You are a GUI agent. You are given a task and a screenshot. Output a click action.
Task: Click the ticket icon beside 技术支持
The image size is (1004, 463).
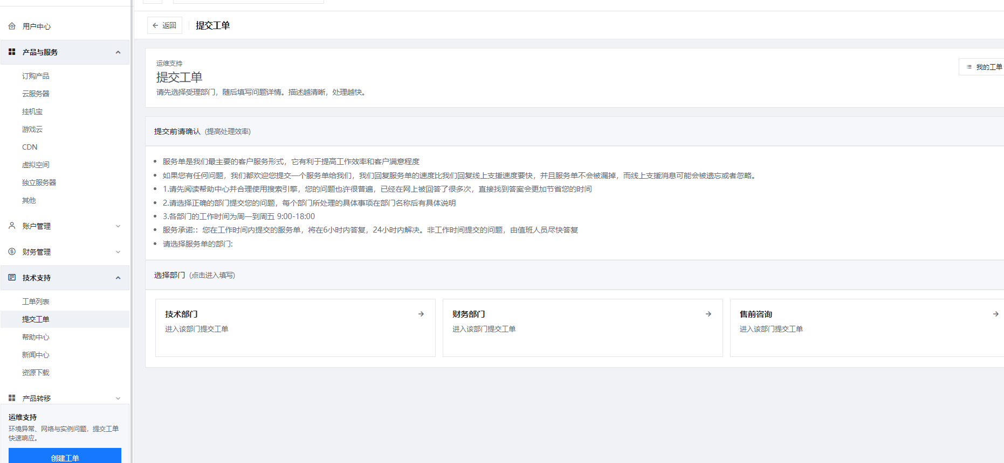[12, 277]
